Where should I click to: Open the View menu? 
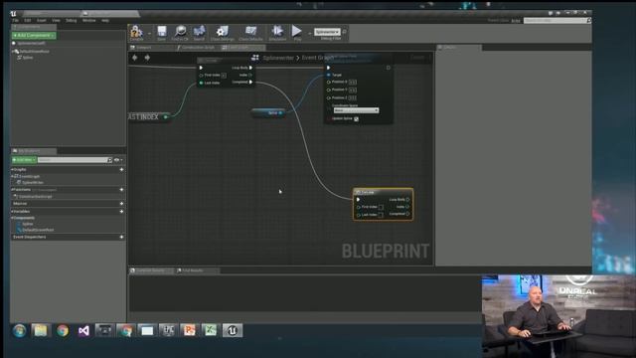[x=56, y=20]
